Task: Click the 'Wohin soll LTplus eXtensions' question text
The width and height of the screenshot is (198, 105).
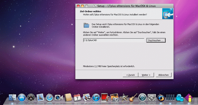Action: [115, 15]
